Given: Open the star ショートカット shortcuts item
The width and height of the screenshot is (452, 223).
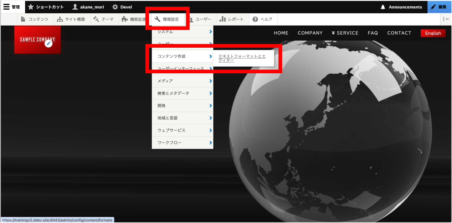Looking at the screenshot, I should pos(31,7).
